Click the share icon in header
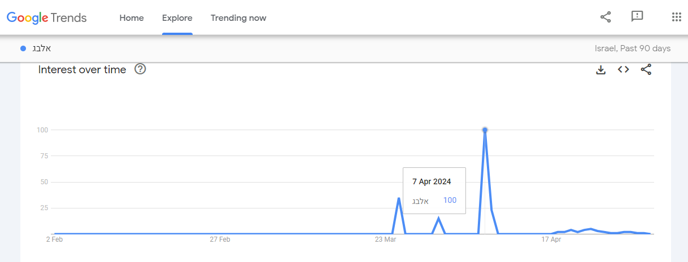Screen dimensions: 688x262 pyautogui.click(x=606, y=17)
